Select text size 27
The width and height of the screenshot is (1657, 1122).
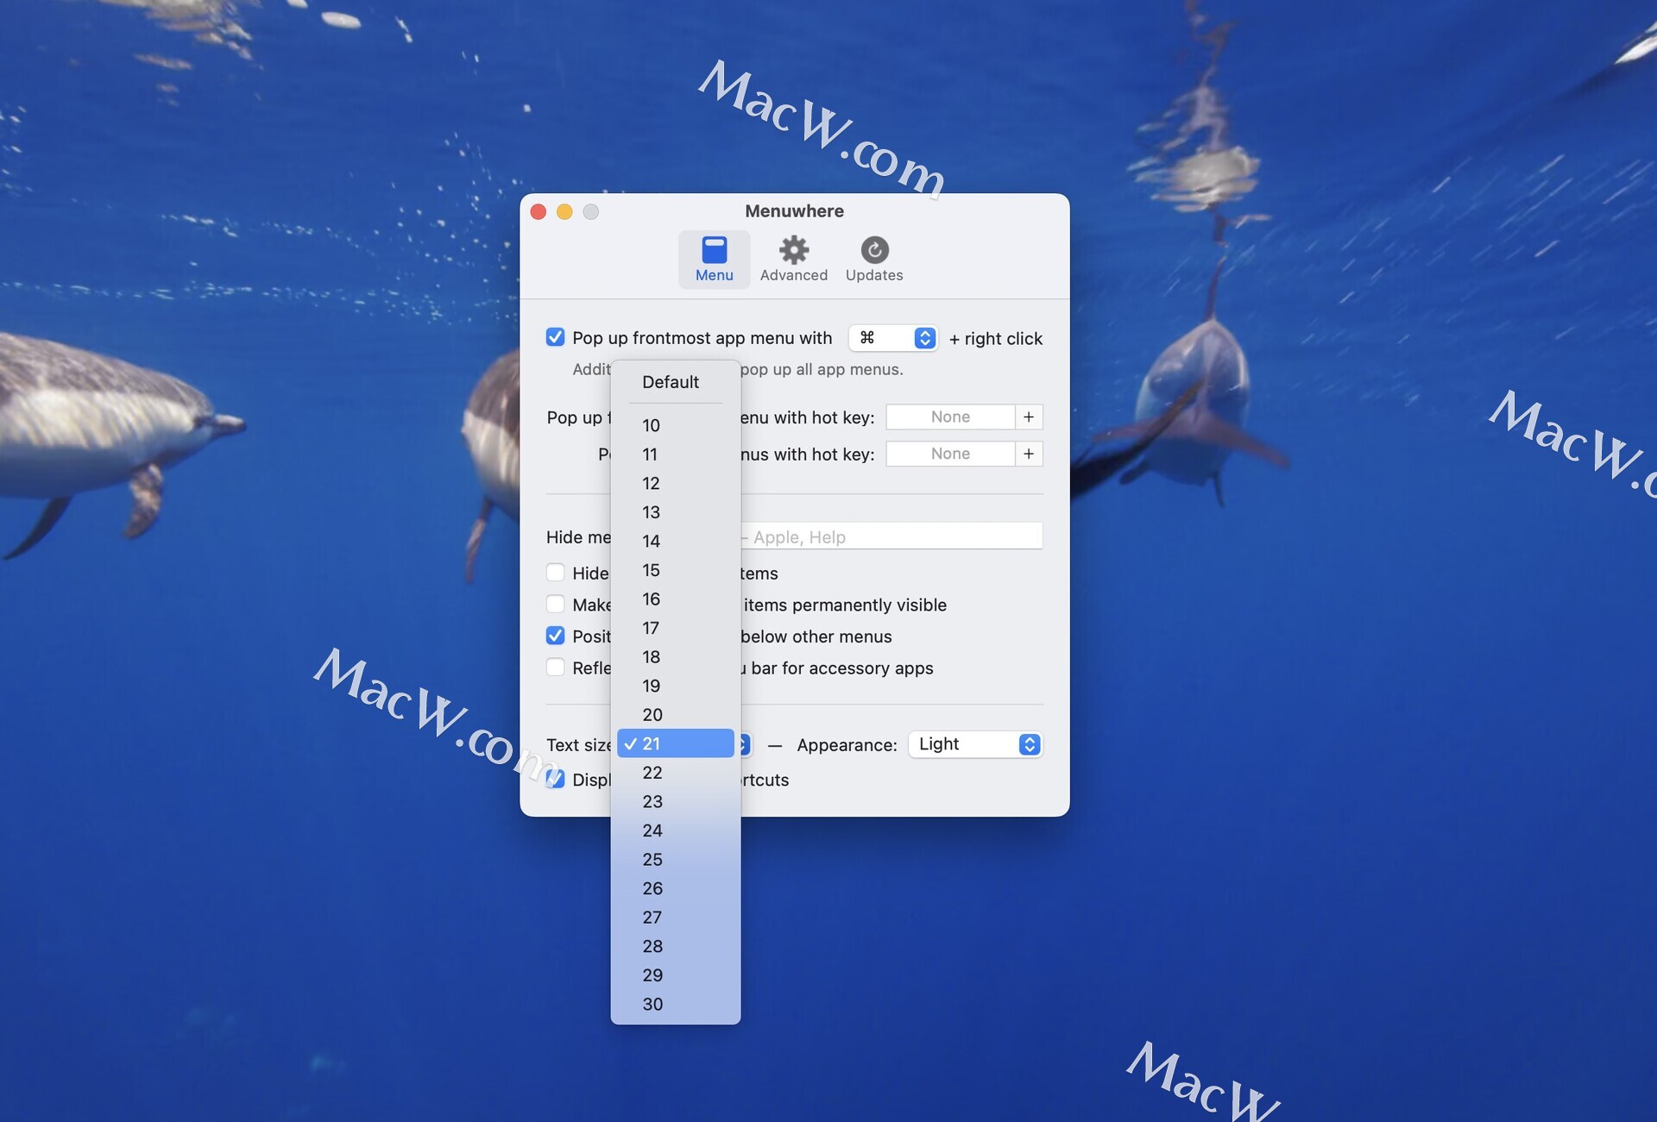click(676, 918)
